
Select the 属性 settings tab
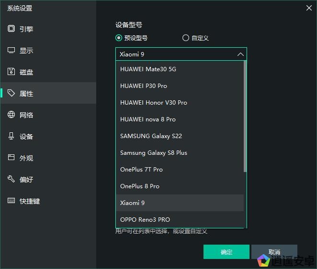coord(48,93)
